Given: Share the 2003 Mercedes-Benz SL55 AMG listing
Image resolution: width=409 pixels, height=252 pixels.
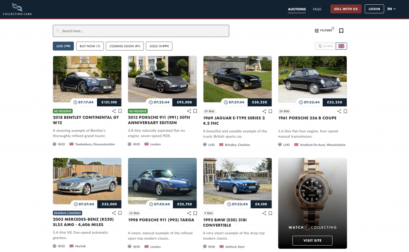Looking at the screenshot, I should click(114, 213).
